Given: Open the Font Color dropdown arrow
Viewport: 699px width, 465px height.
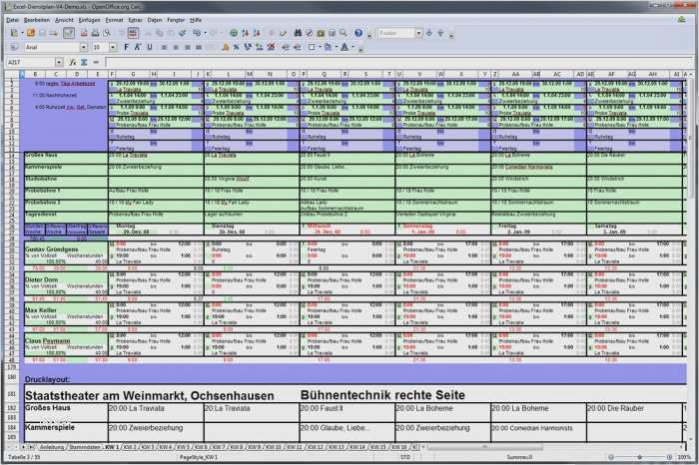Looking at the screenshot, I should pyautogui.click(x=352, y=47).
